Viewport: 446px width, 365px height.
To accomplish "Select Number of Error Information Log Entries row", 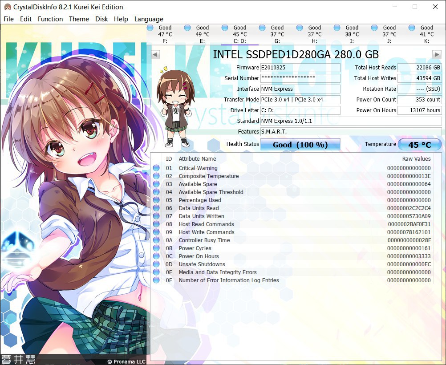I will pos(296,280).
